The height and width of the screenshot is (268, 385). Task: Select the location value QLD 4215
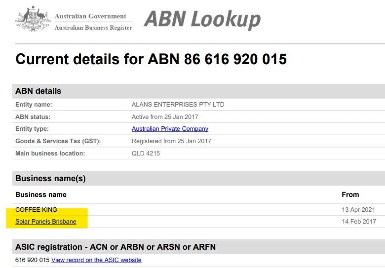pyautogui.click(x=146, y=153)
